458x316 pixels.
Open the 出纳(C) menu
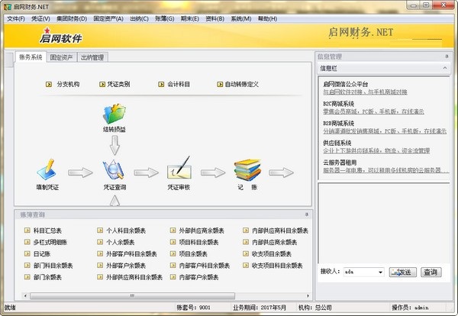140,18
